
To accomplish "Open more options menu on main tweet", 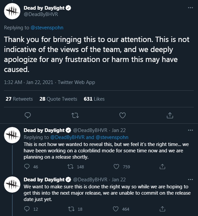I will pyautogui.click(x=190, y=8).
